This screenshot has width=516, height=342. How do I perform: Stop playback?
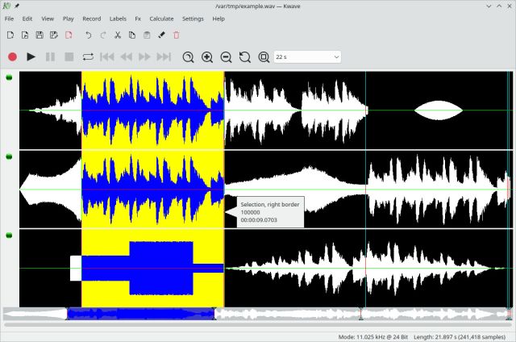point(69,57)
